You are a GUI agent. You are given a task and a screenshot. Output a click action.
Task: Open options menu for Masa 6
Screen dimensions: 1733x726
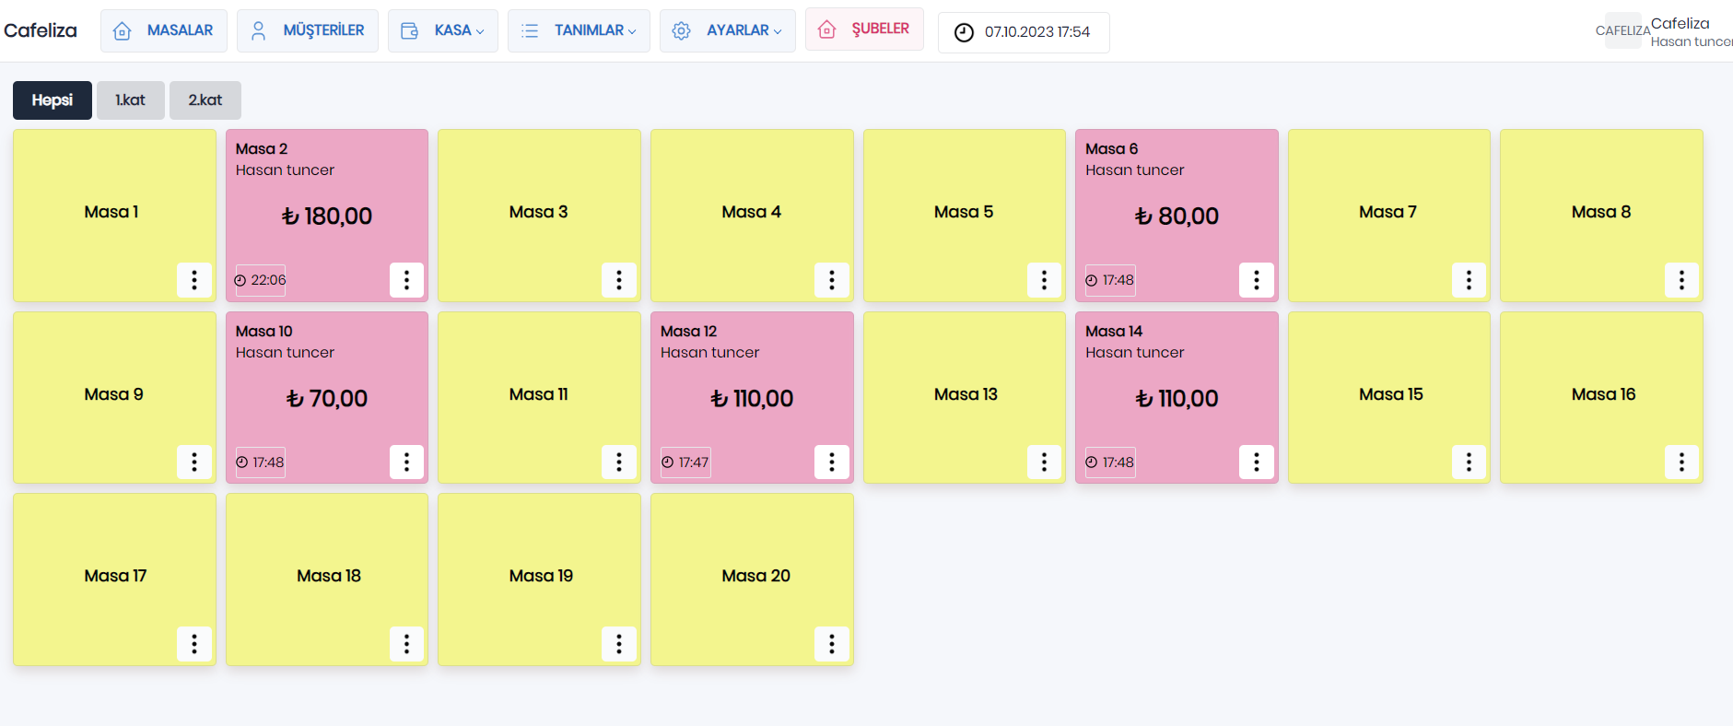click(x=1257, y=280)
